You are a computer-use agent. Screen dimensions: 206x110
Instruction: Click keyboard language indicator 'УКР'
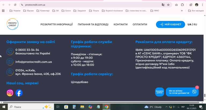pos(183,107)
